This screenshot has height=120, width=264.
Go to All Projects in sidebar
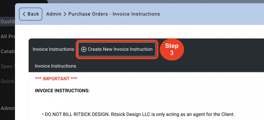tap(8, 36)
